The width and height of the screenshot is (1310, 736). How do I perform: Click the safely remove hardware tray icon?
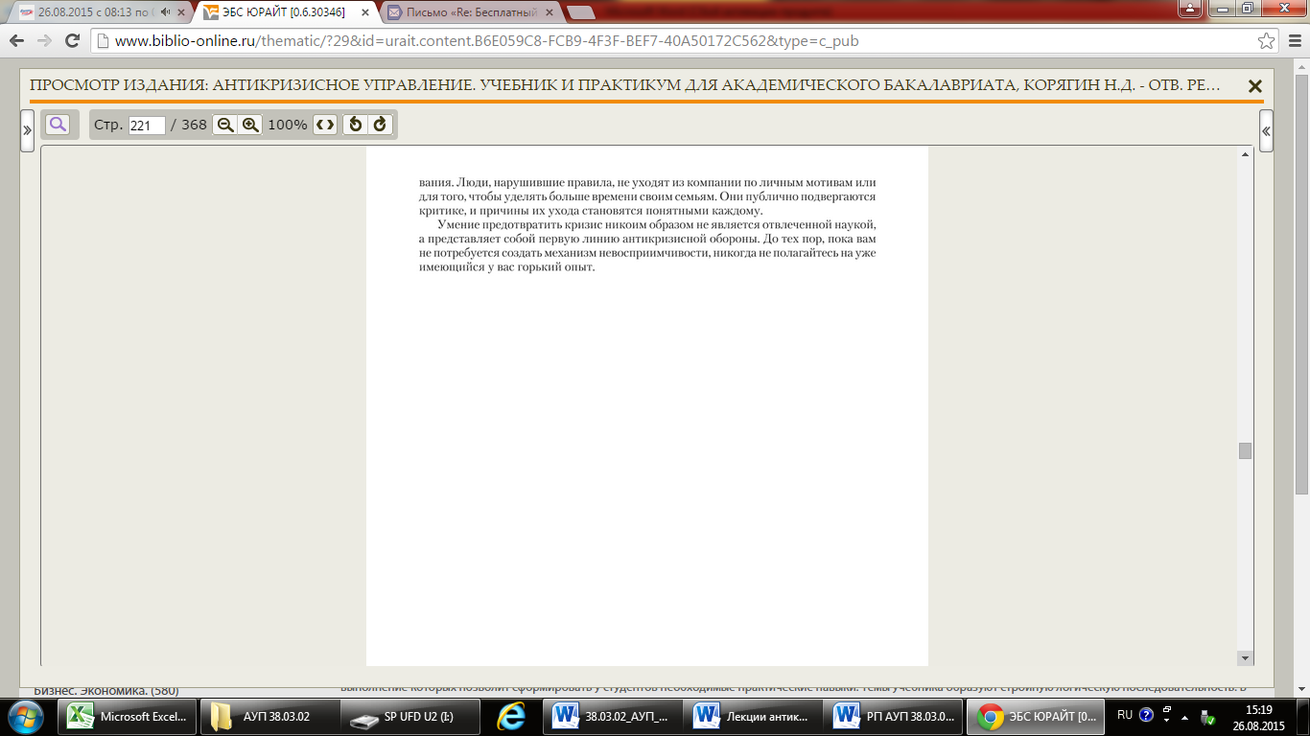tap(1207, 717)
